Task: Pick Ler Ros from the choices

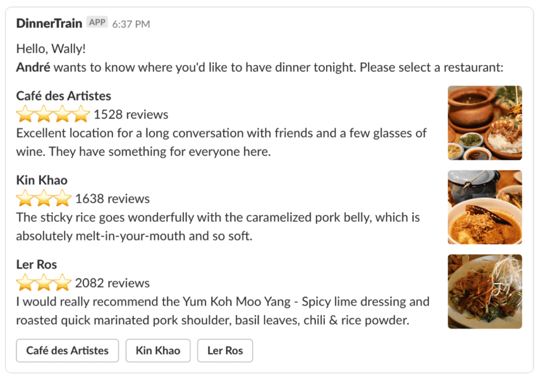Action: (225, 351)
